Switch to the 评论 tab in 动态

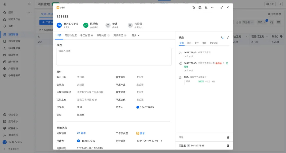point(189,43)
